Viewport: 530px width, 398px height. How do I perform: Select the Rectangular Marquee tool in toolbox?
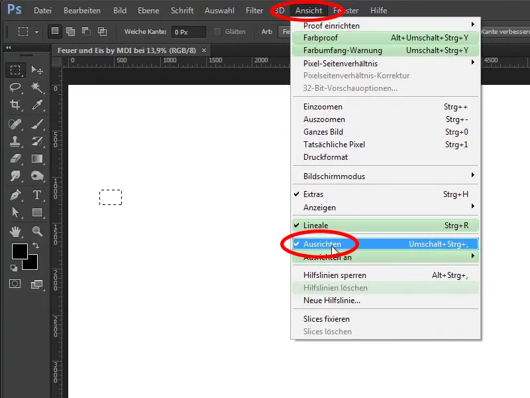tap(15, 70)
